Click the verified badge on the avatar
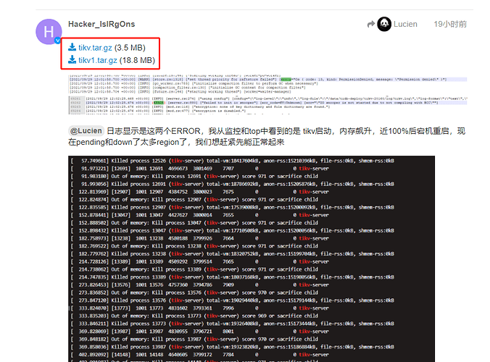 [57, 41]
